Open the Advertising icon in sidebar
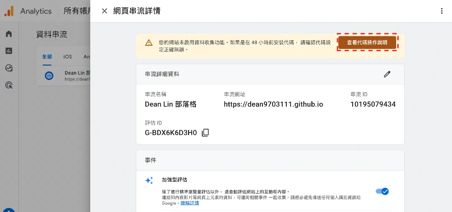Screen dimensions: 452x212 point(9,85)
